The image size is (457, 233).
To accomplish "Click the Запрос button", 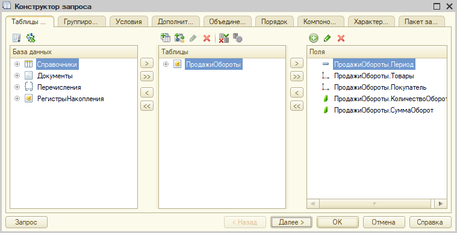I will tap(26, 222).
